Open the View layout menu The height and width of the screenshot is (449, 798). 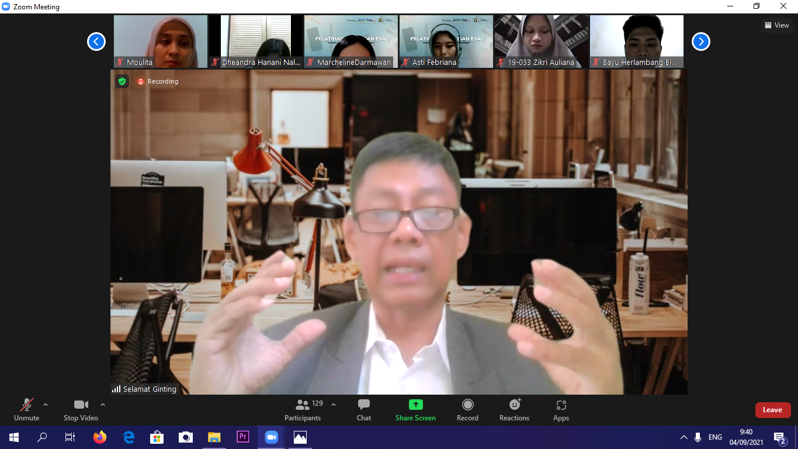click(776, 25)
